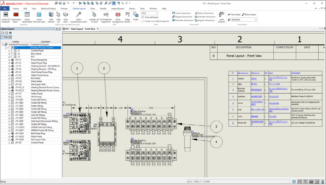Click the Erase background icon
326x185 pixels.
tap(118, 14)
